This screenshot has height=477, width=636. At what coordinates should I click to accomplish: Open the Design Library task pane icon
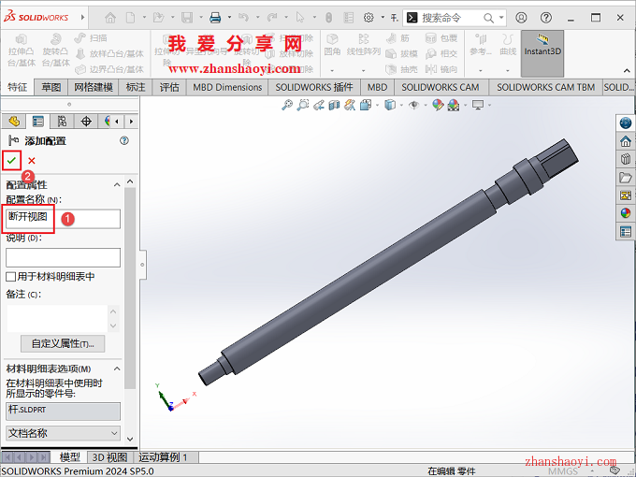626,159
